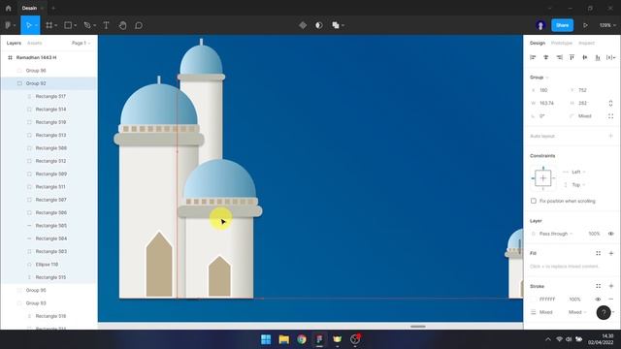Open the Help question mark button
The width and height of the screenshot is (621, 349).
point(604,312)
